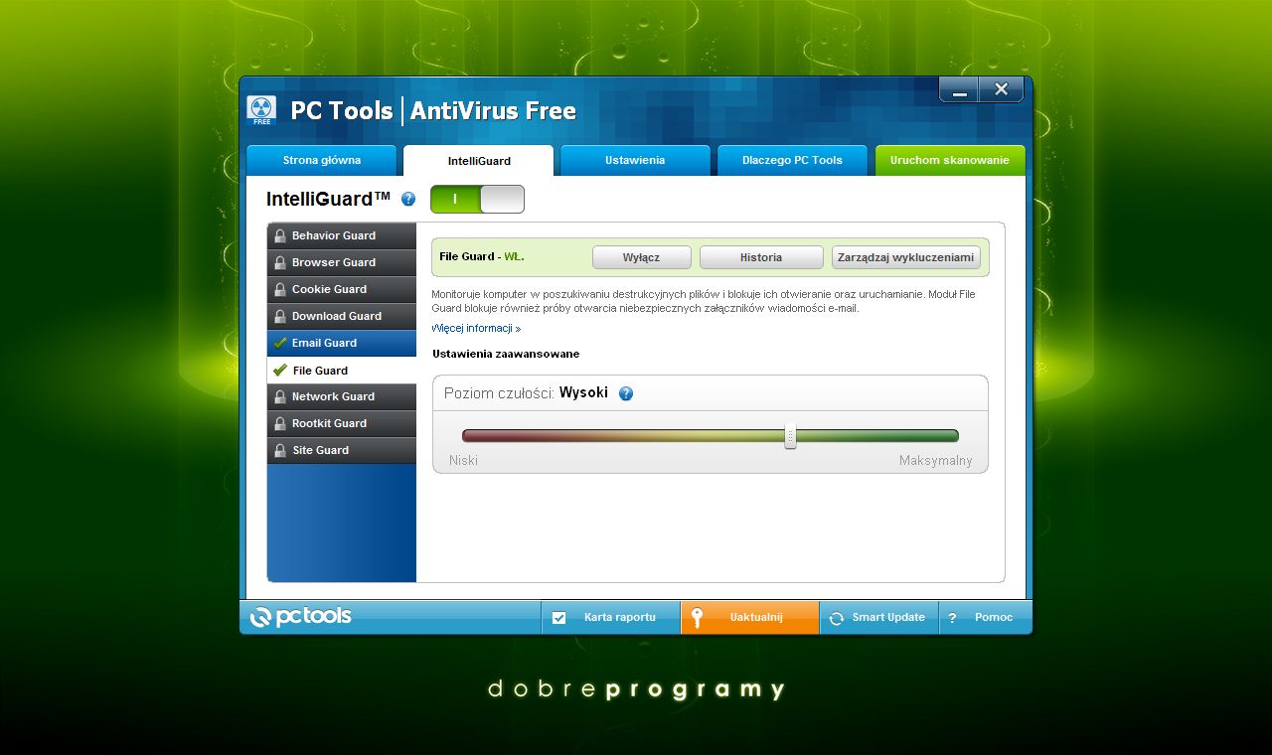Click the Karta raportu checkbox icon
This screenshot has height=755, width=1272.
(x=558, y=618)
